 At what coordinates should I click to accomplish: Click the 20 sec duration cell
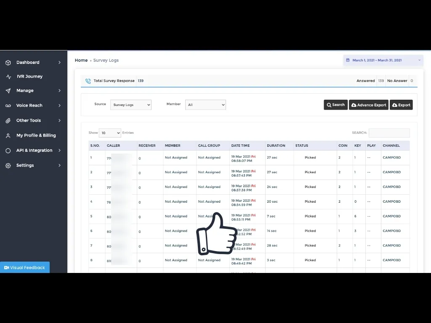pos(272,201)
